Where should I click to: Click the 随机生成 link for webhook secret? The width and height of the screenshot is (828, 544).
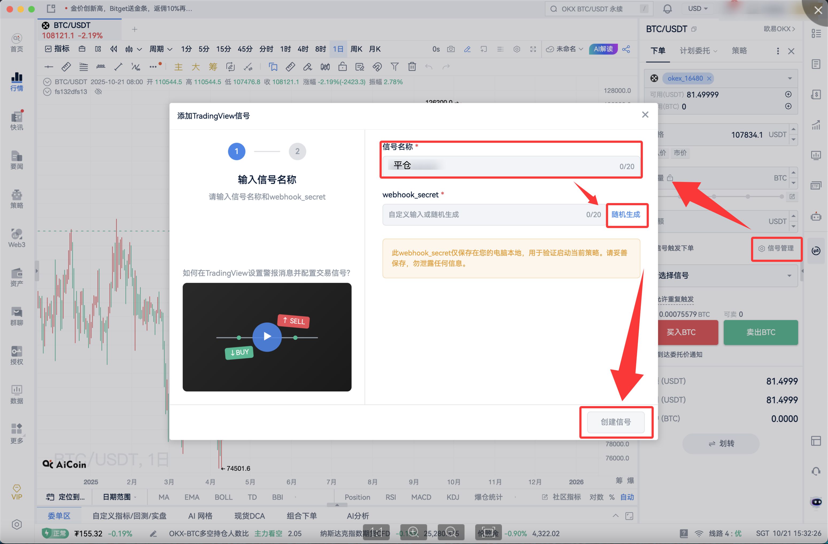pos(627,215)
